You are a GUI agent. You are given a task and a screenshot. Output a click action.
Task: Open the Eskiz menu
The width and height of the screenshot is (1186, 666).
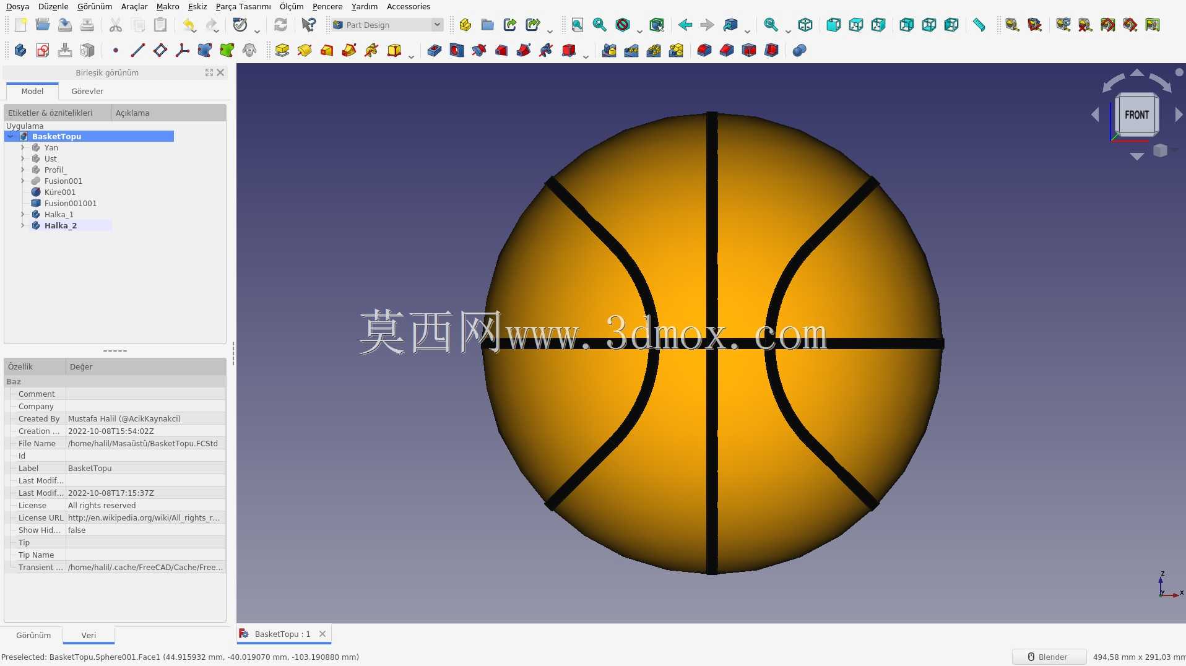tap(197, 6)
